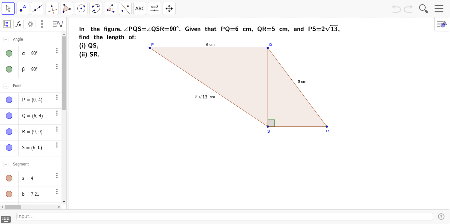Click the Algebra horizontal scrollbar
Image resolution: width=450 pixels, height=224 pixels.
13,207
